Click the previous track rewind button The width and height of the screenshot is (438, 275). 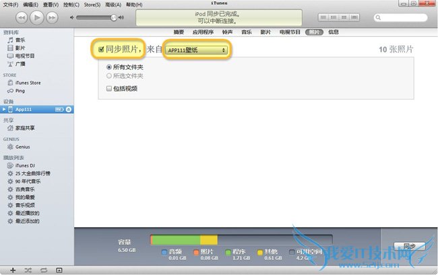point(22,18)
